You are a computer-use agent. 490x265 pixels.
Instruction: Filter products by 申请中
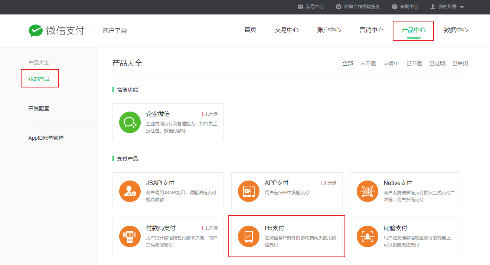click(x=391, y=63)
